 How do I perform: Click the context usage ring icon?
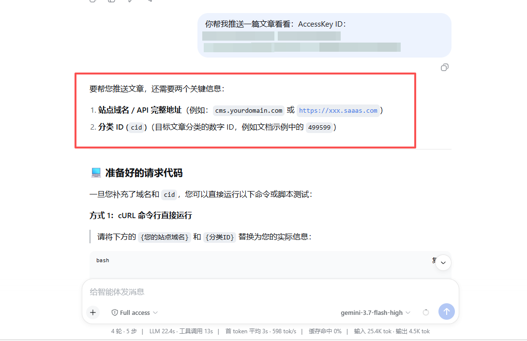click(x=426, y=312)
